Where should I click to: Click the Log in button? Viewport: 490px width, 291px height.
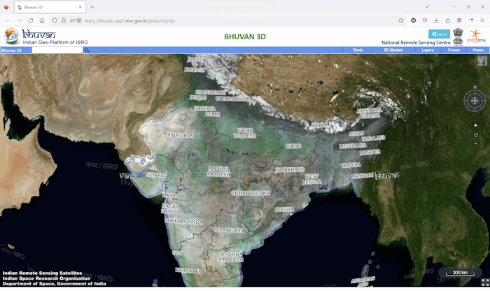point(439,34)
